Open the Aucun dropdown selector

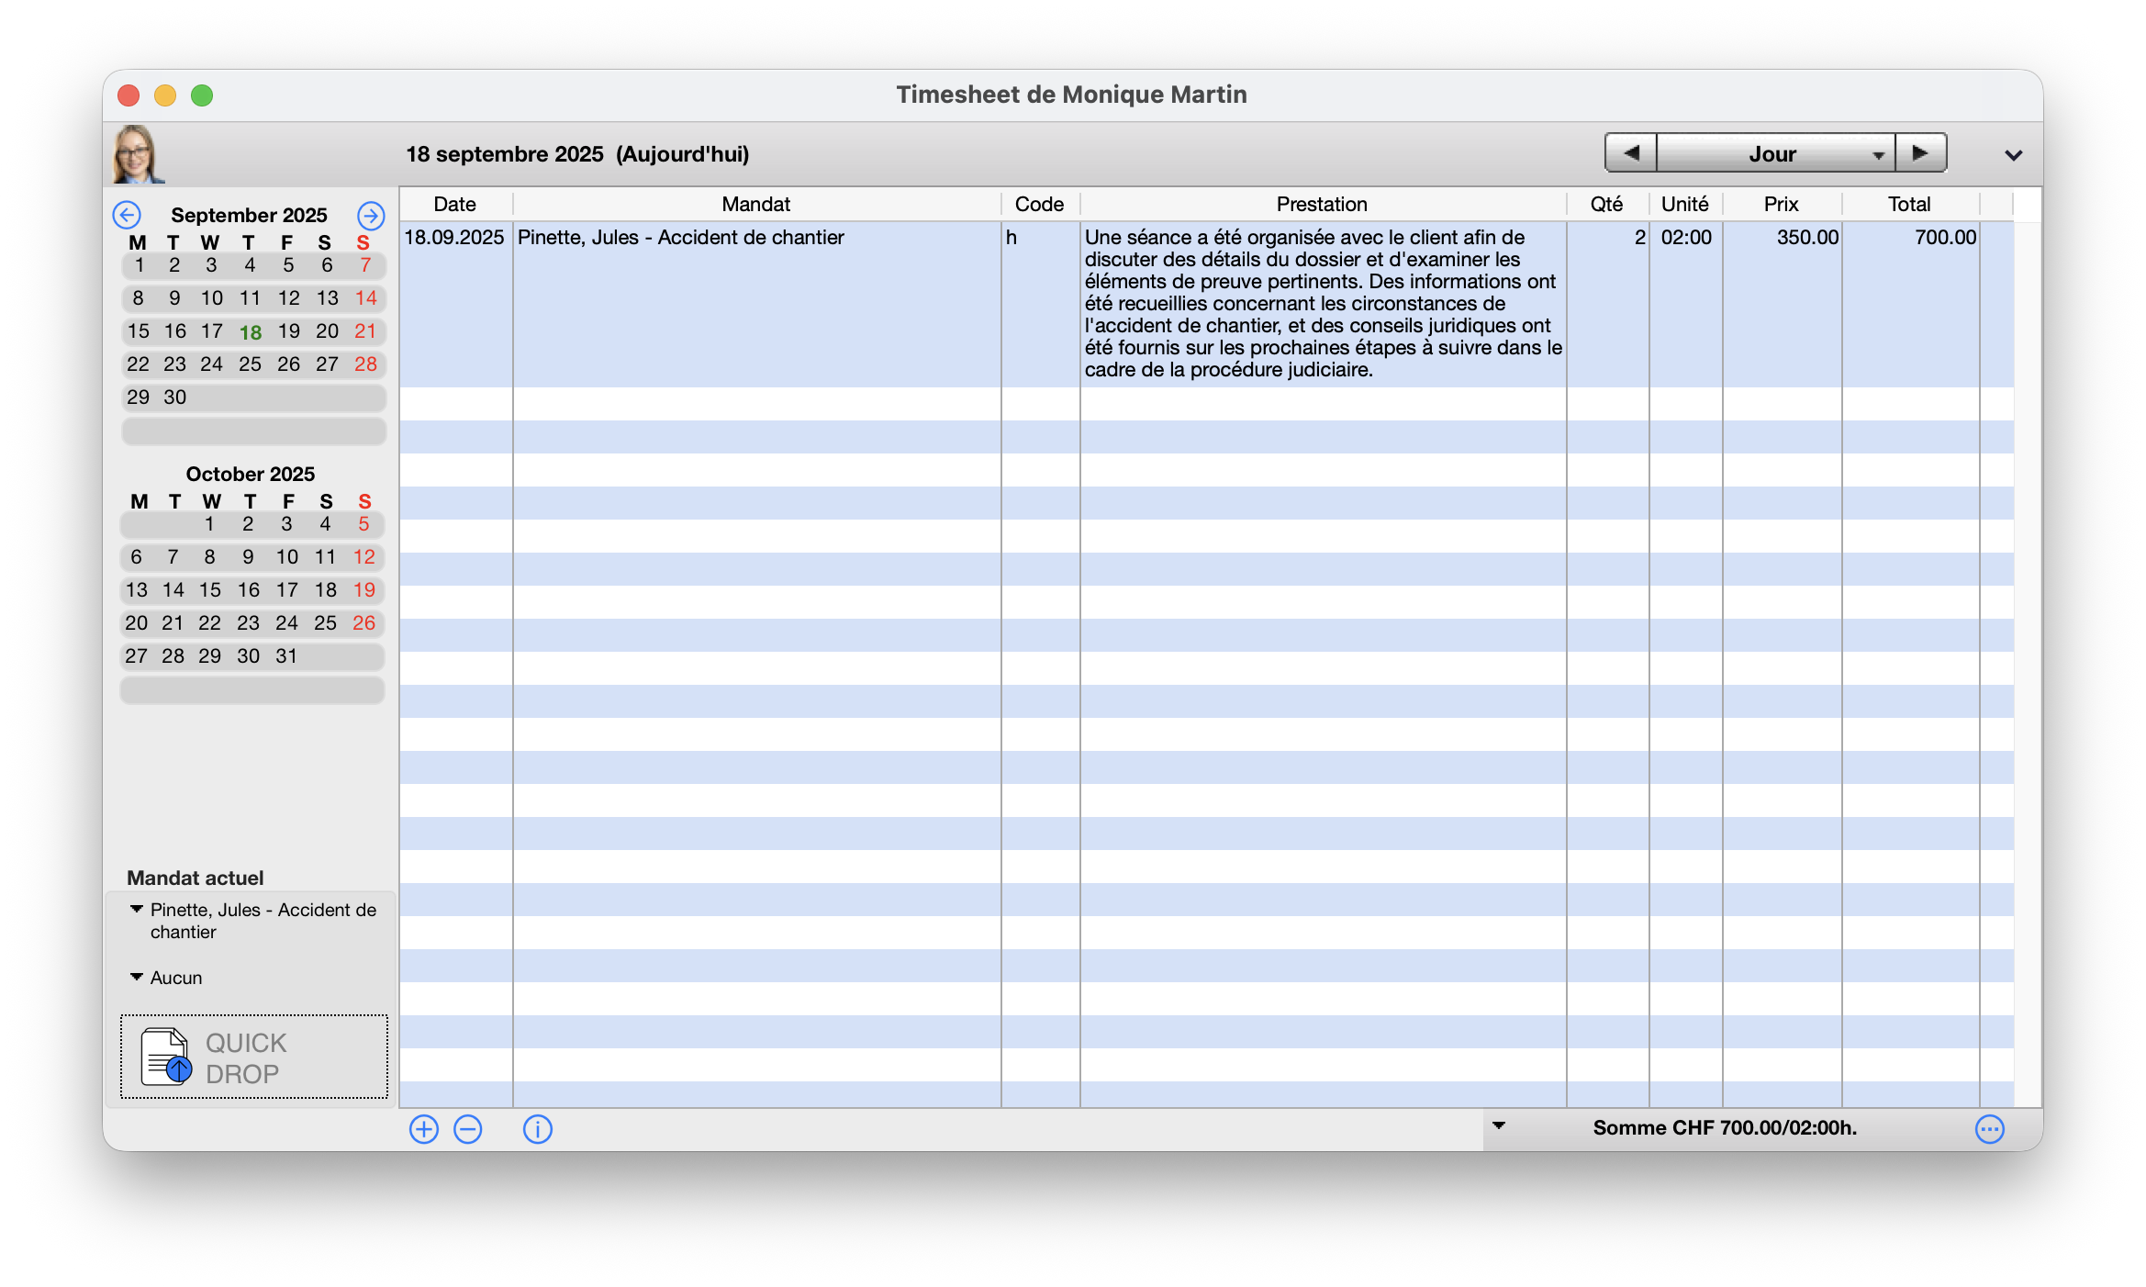coord(137,978)
